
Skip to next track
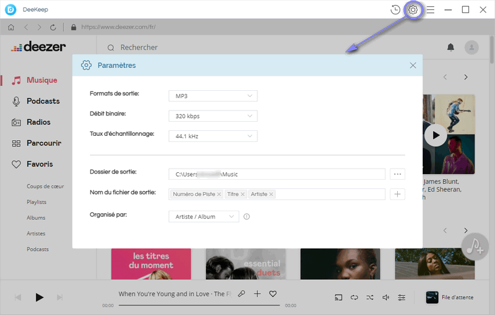(x=59, y=297)
